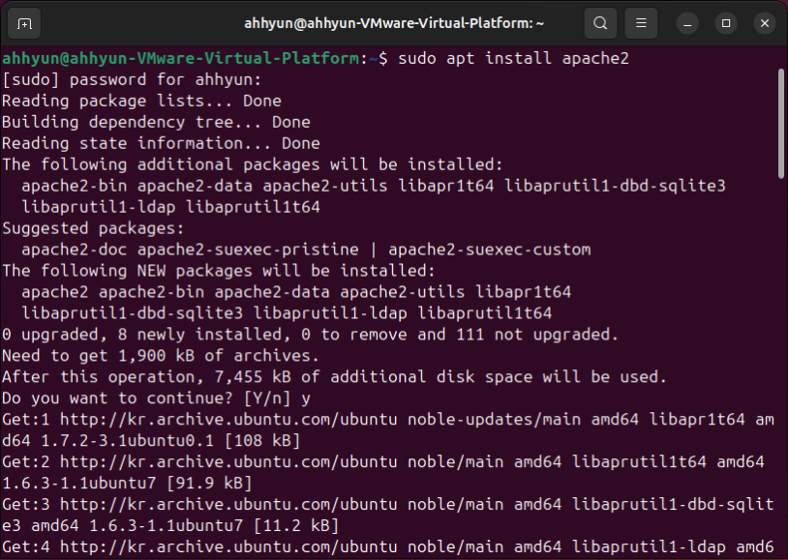Click 'Do you want to continue? [Y/n] y'
The image size is (788, 560).
[x=156, y=398]
